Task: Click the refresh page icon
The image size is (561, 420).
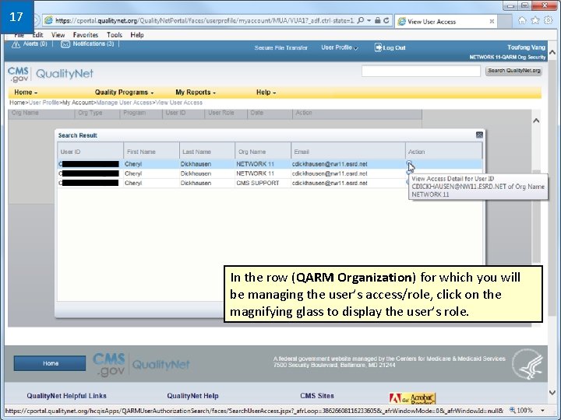Action: (386, 20)
